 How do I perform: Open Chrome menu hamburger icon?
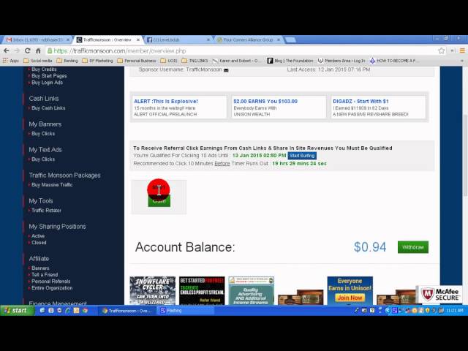click(x=462, y=50)
